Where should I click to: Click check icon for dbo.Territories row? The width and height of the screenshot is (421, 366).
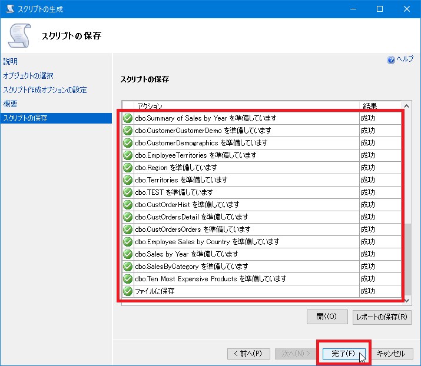tap(128, 180)
